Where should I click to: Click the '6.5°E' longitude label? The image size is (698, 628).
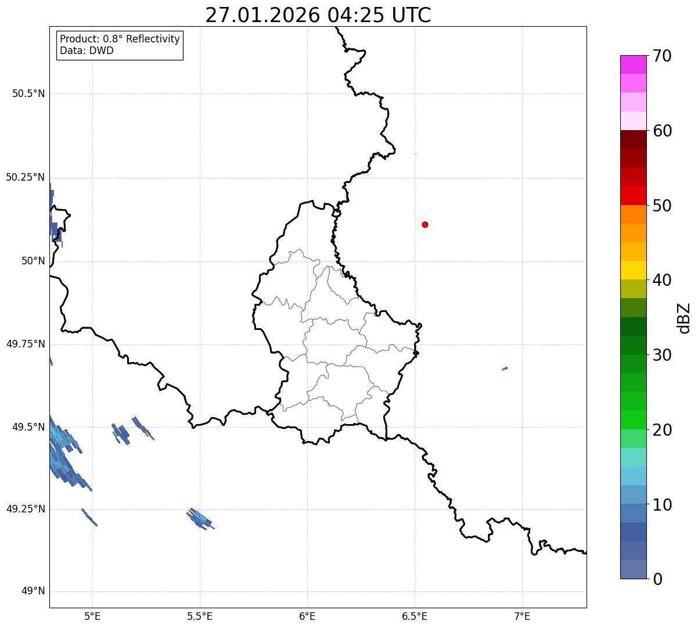[x=415, y=616]
